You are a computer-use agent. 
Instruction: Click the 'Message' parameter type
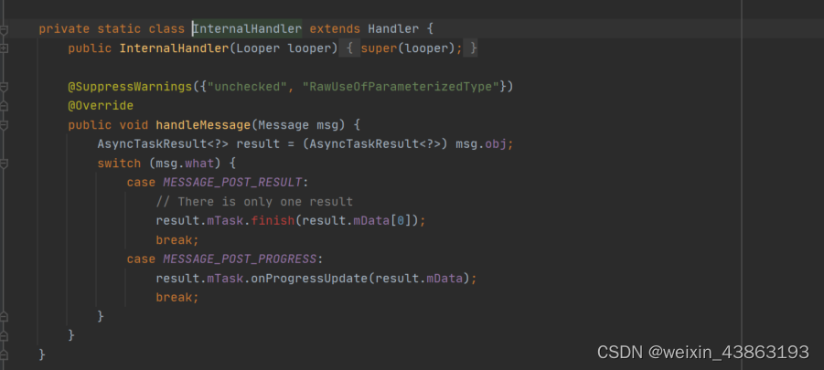click(x=284, y=125)
